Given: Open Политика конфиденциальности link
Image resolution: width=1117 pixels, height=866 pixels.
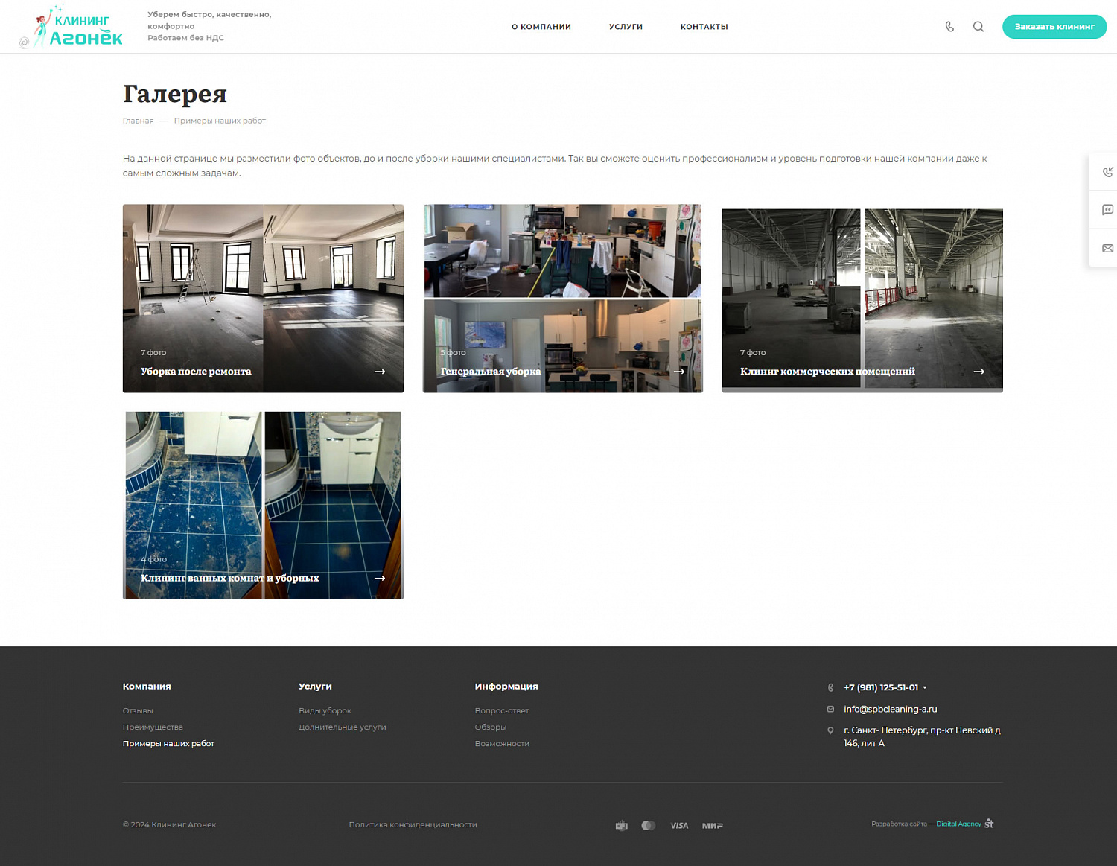Looking at the screenshot, I should pyautogui.click(x=413, y=824).
